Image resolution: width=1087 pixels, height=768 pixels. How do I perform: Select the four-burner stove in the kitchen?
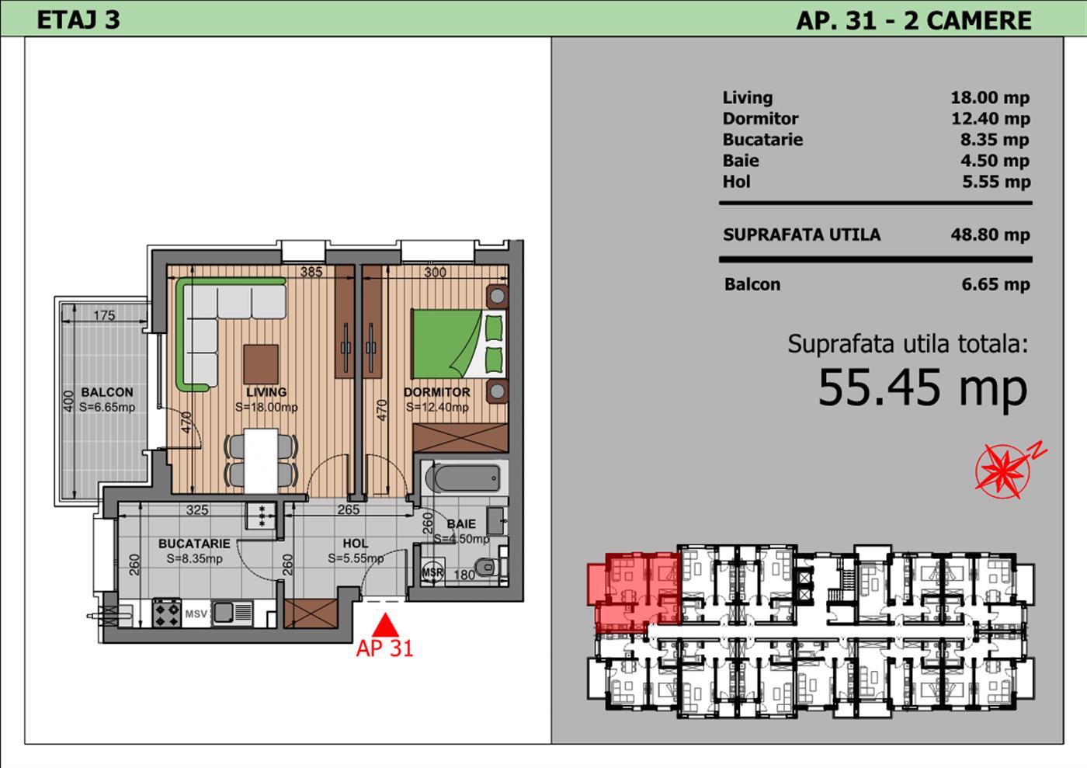(166, 613)
